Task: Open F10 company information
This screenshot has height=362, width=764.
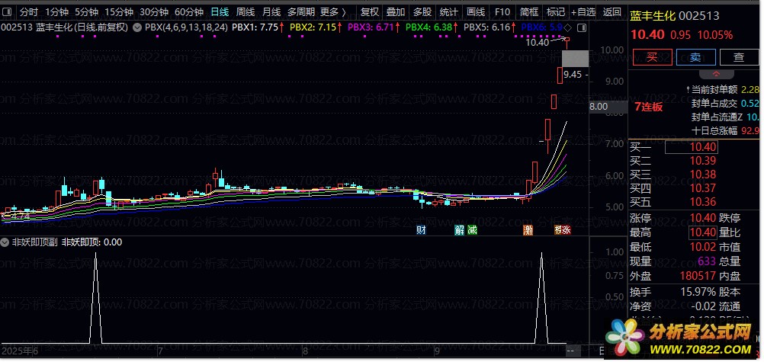Action: click(x=502, y=12)
